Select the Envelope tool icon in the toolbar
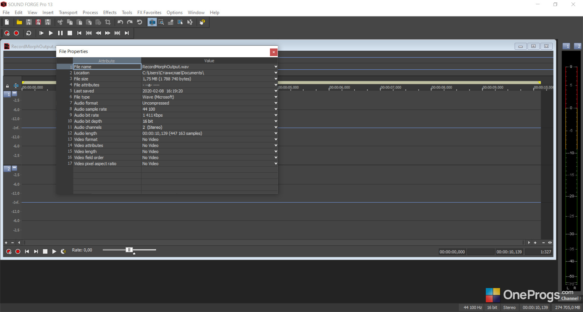 pyautogui.click(x=190, y=22)
